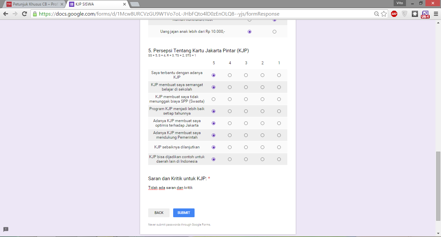Click the page vertical scrollbar thumb
The height and width of the screenshot is (237, 441).
438,186
